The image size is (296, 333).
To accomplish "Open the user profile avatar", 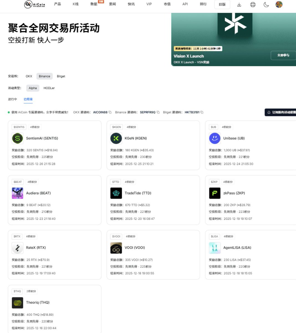I will tap(279, 4).
